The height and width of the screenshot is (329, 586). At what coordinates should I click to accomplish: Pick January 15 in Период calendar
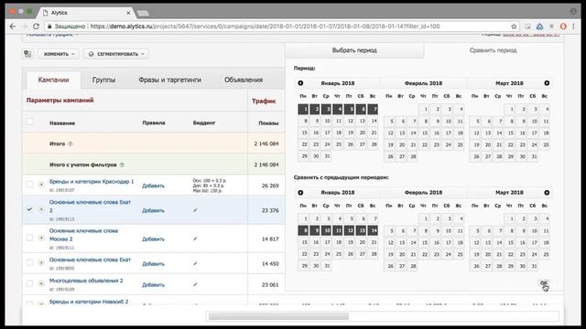(x=304, y=133)
